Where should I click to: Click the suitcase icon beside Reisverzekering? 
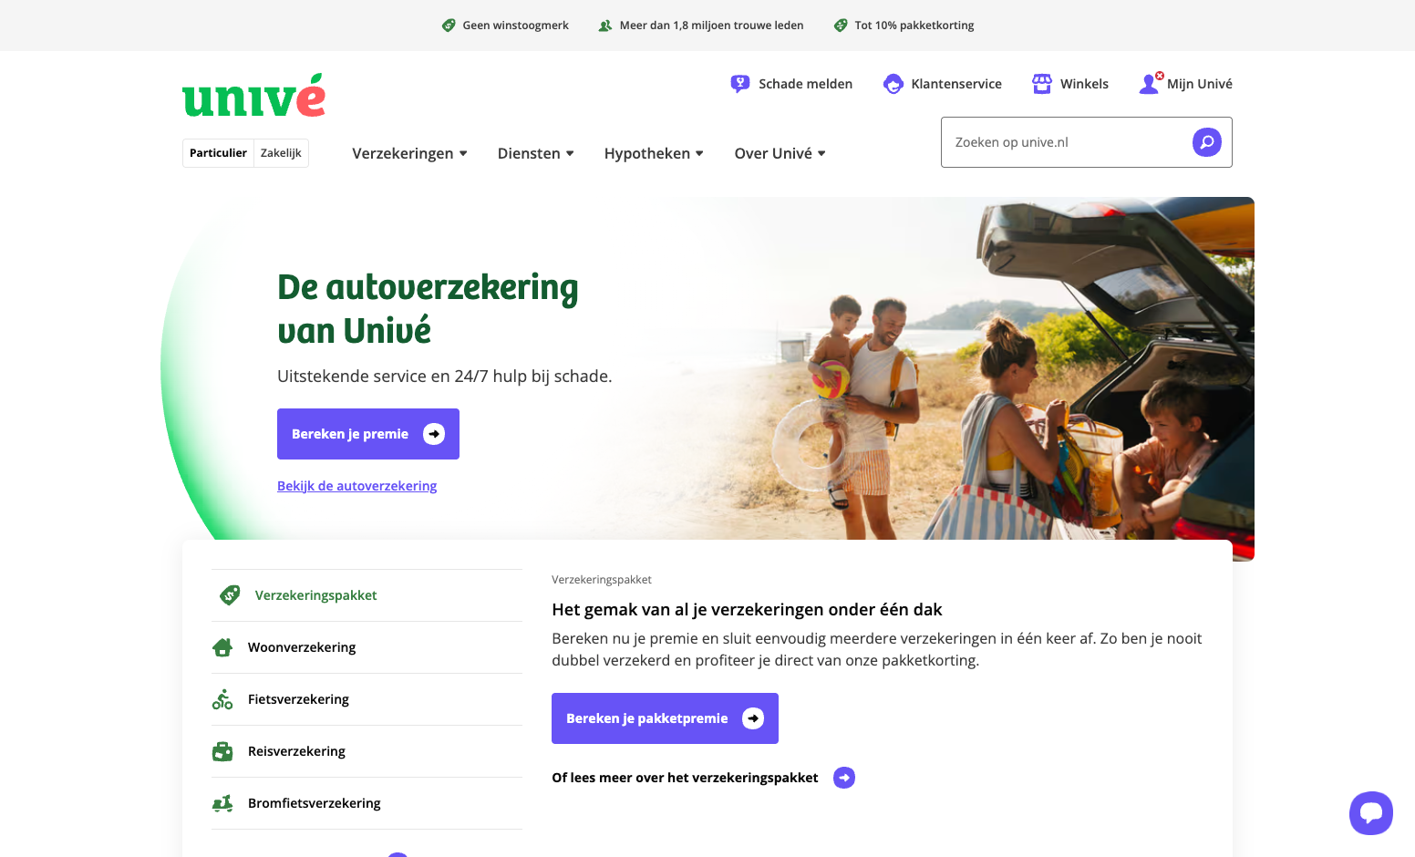click(222, 751)
